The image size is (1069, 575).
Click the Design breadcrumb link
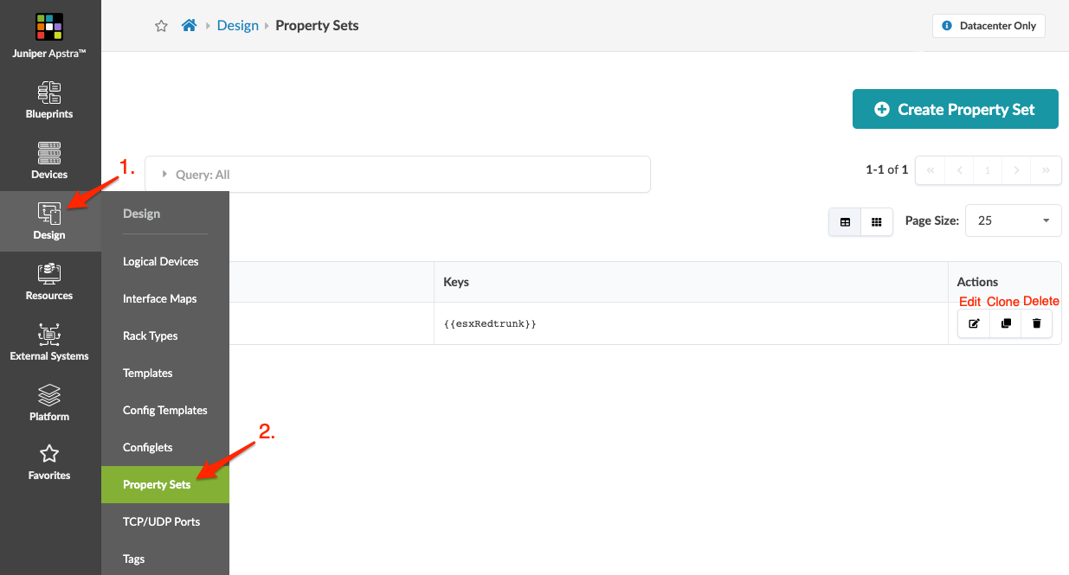238,26
